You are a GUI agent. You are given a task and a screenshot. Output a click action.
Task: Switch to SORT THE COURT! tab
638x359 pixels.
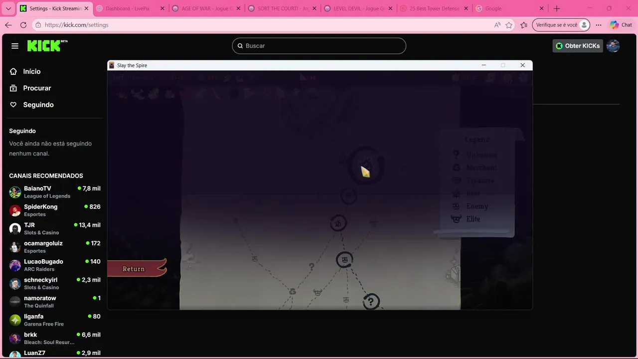[282, 8]
